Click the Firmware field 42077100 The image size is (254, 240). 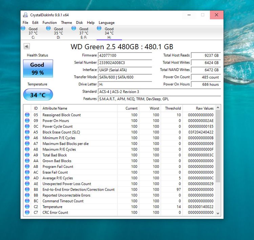pos(125,55)
